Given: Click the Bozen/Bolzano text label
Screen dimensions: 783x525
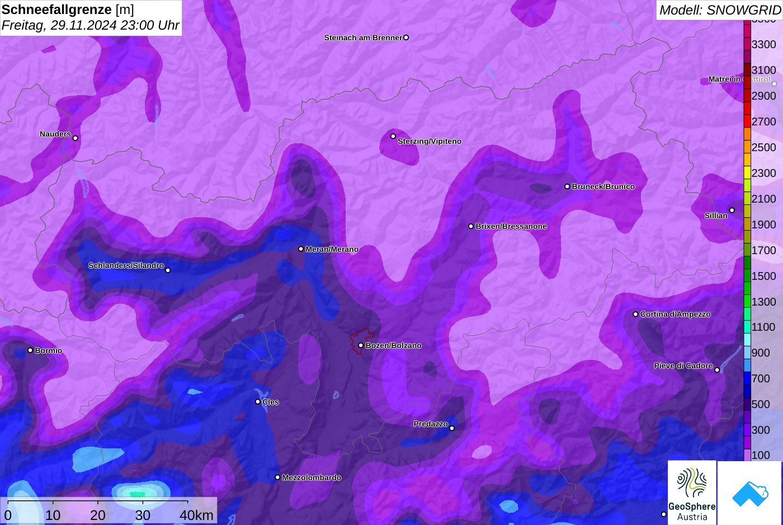Looking at the screenshot, I should coord(394,345).
